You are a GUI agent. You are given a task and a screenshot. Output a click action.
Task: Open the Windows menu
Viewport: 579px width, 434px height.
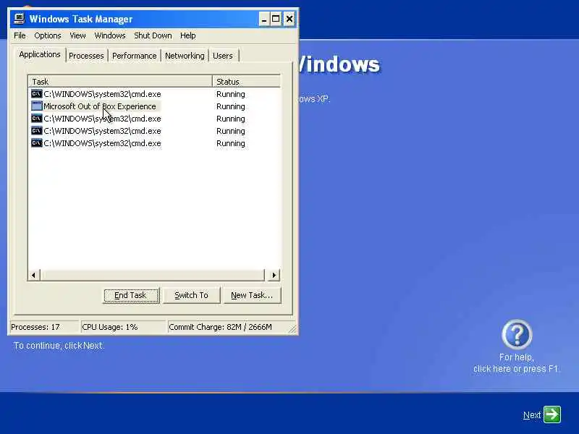pyautogui.click(x=110, y=35)
